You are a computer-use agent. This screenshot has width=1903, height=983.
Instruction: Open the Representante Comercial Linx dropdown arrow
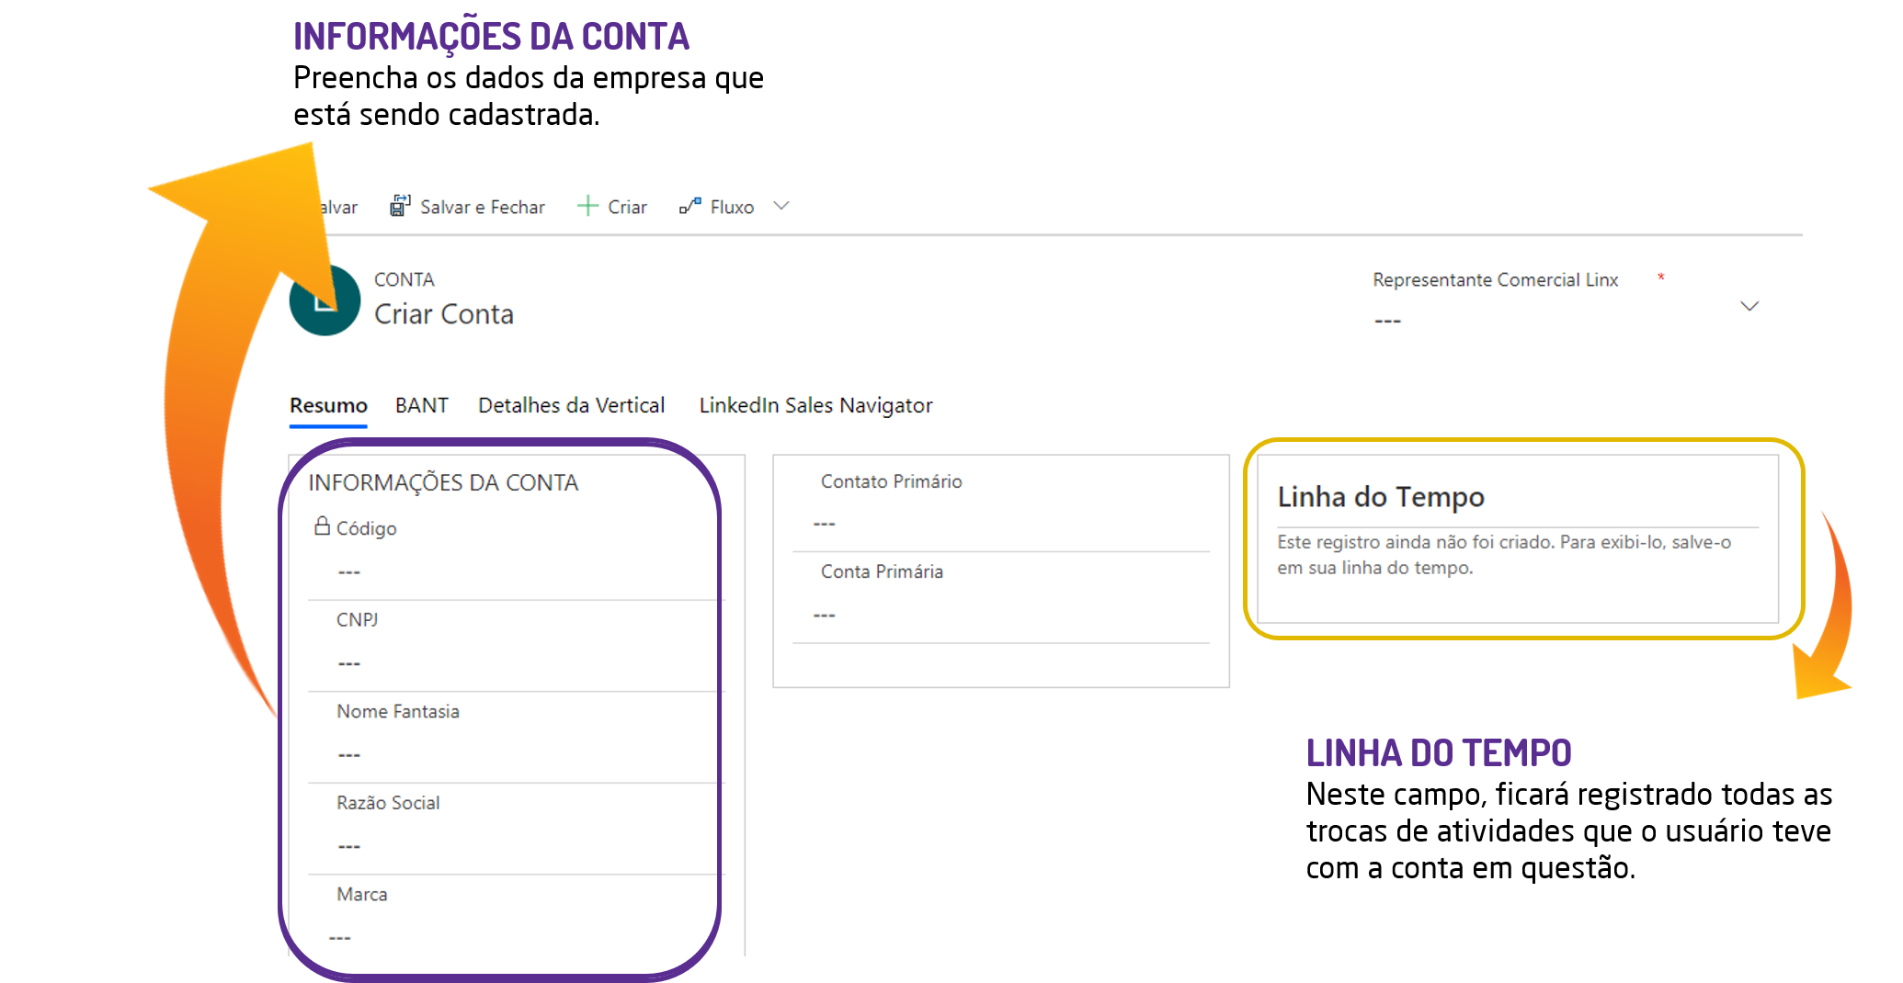click(1749, 306)
